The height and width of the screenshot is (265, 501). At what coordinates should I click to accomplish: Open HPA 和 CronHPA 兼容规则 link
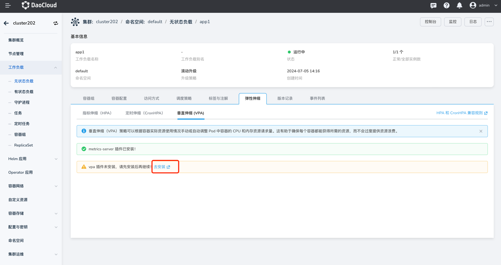pos(461,113)
